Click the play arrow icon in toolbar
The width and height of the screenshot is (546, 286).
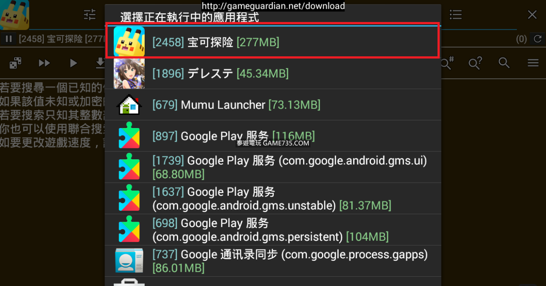click(73, 63)
